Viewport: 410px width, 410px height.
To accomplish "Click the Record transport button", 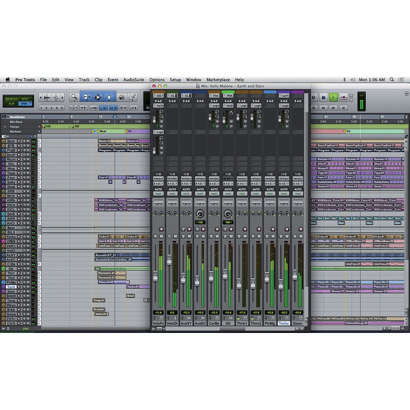I will click(343, 98).
